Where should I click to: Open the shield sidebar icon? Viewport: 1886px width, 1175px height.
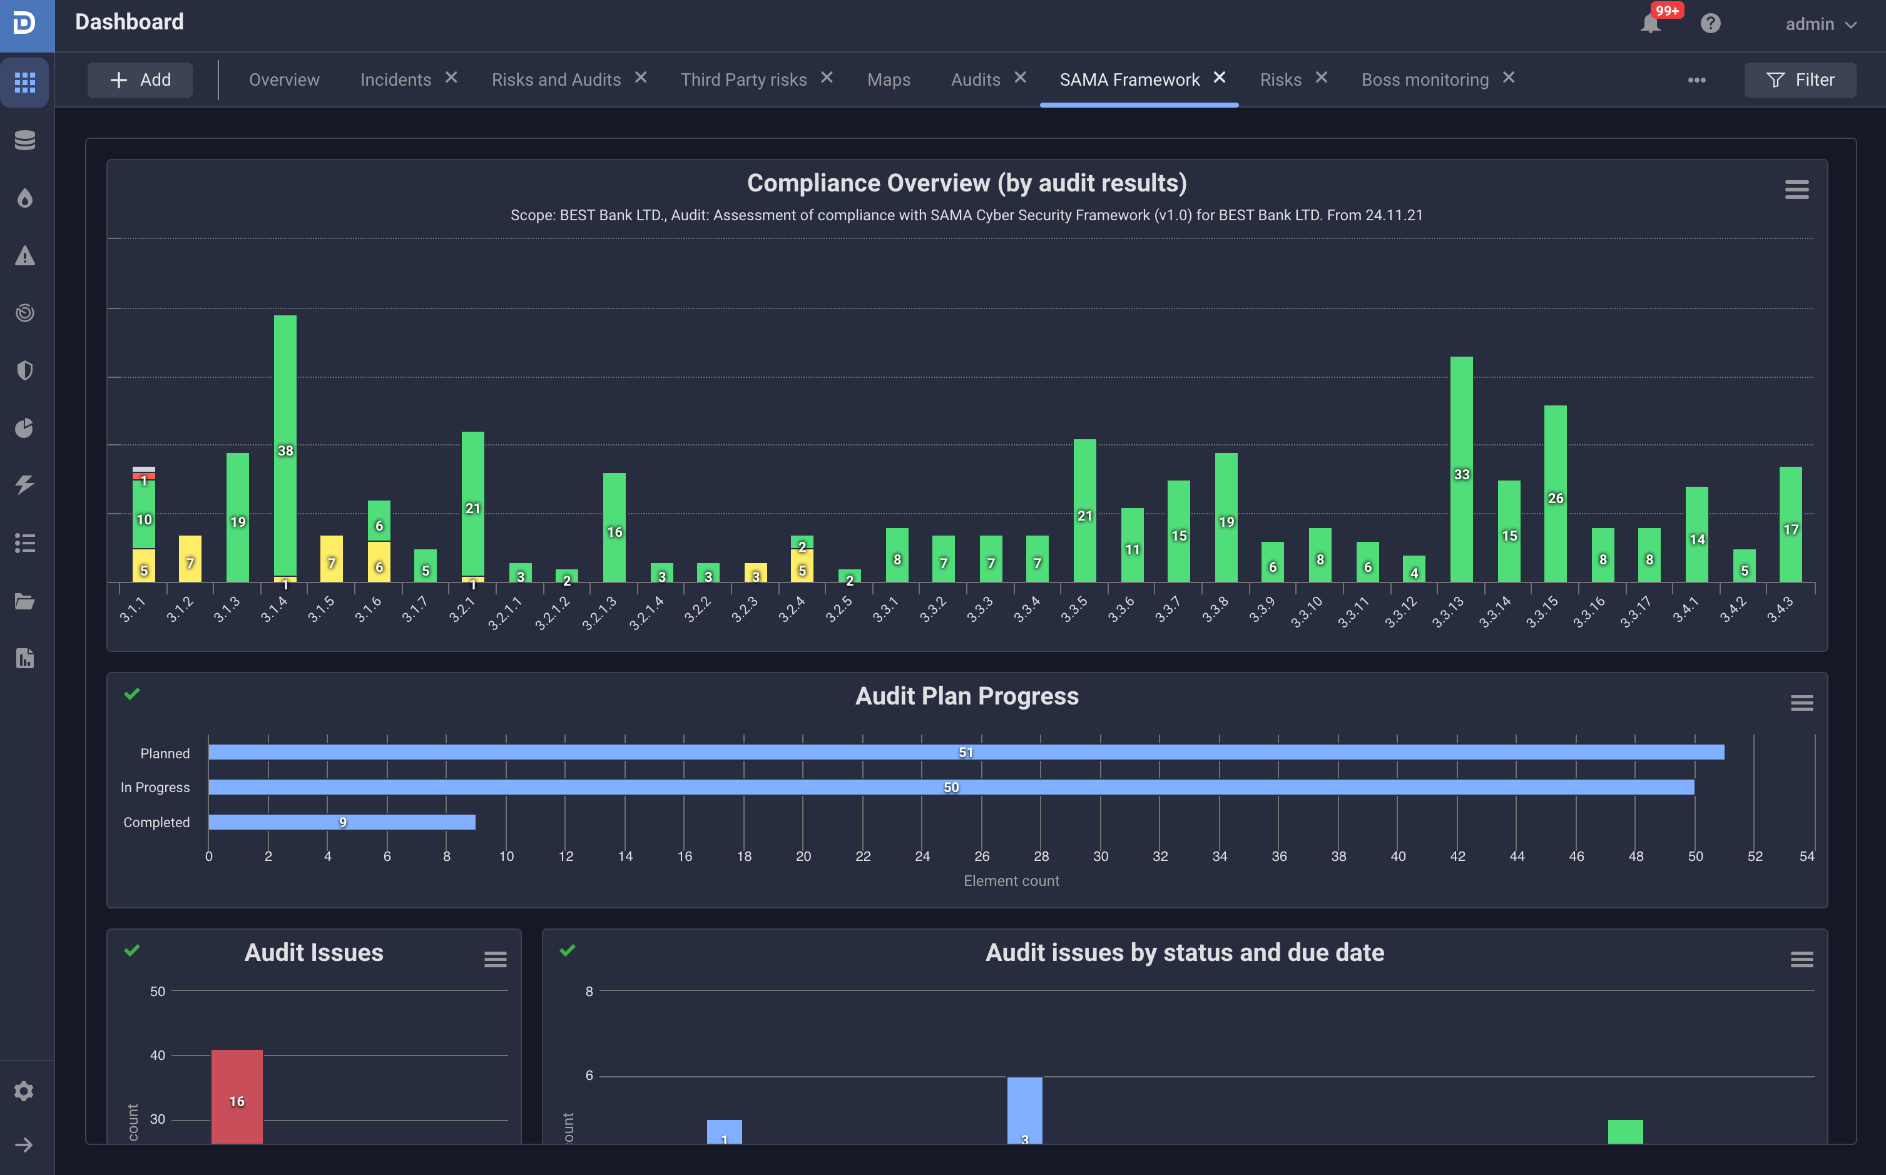pyautogui.click(x=25, y=370)
